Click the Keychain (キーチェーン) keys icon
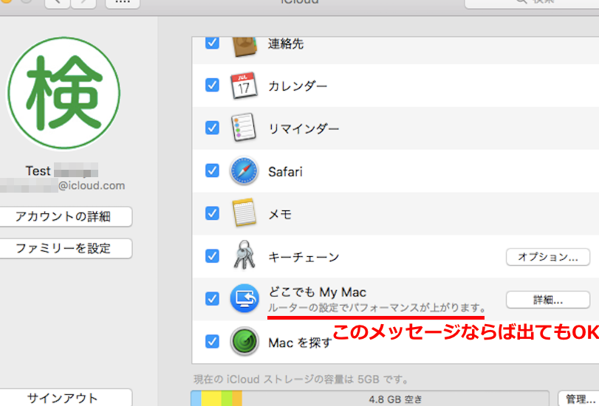This screenshot has width=599, height=406. tap(244, 255)
